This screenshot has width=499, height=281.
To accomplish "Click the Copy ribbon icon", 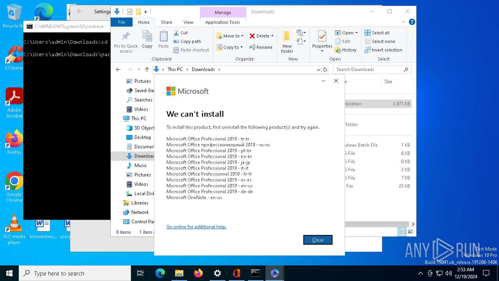I will point(147,40).
